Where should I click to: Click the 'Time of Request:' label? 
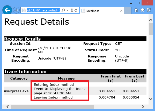pos(21,50)
